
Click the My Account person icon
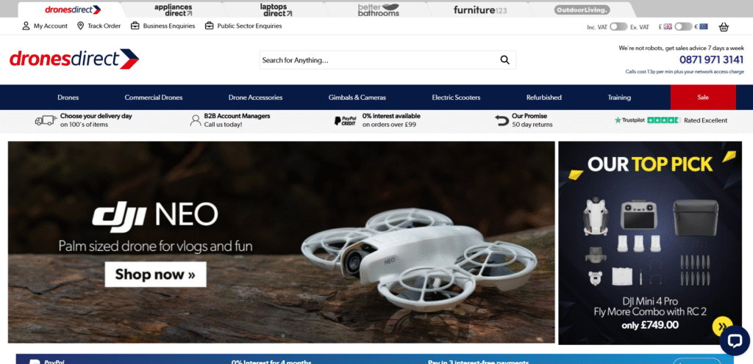26,26
